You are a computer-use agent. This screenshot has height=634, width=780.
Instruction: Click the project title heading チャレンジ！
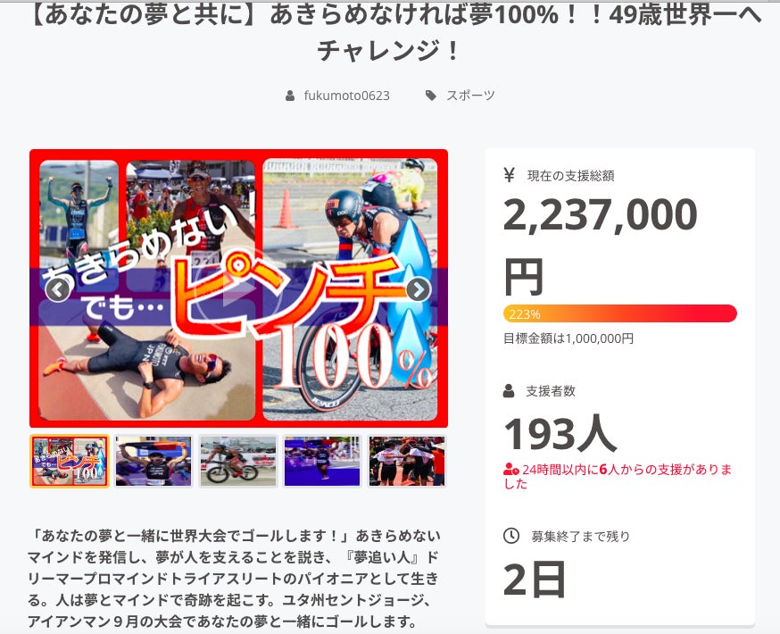(x=390, y=51)
